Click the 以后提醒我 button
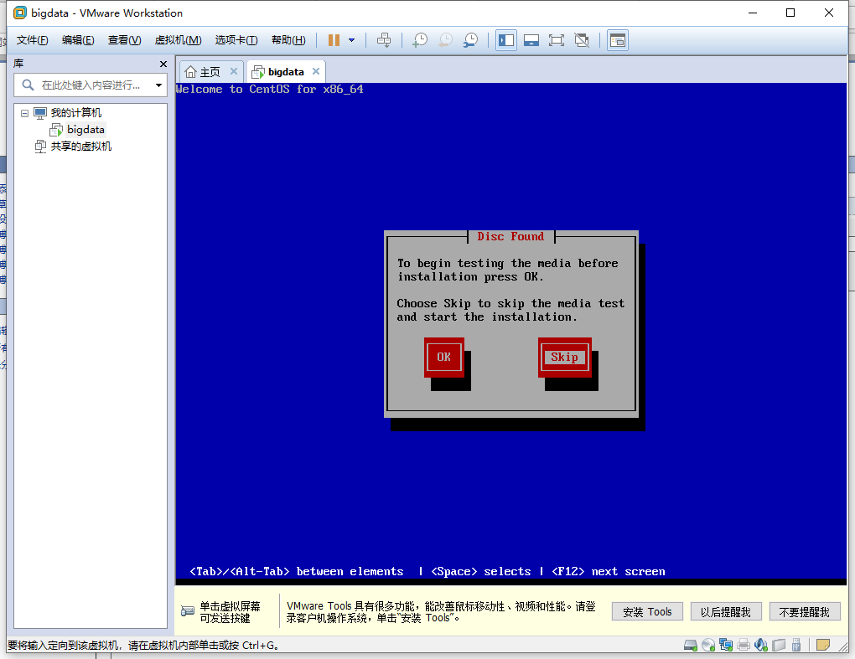Viewport: 855px width, 659px height. pyautogui.click(x=726, y=612)
